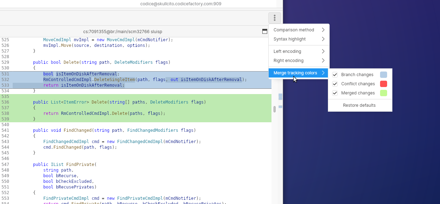Viewport: 440px width, 204px height.
Task: Click the maximize pane icon beside the file path
Action: pyautogui.click(x=265, y=31)
